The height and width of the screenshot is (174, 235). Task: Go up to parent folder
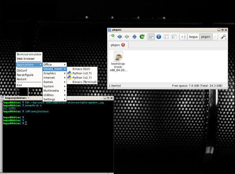click(134, 36)
